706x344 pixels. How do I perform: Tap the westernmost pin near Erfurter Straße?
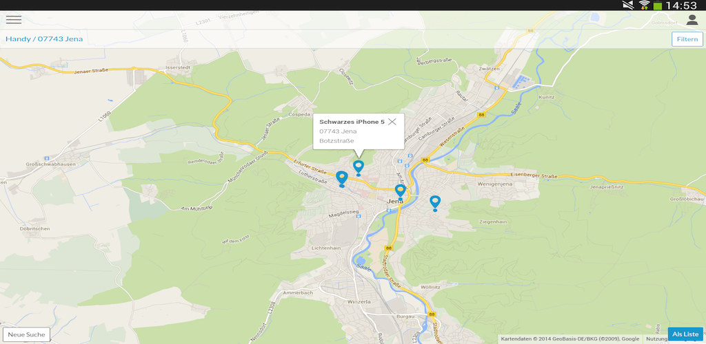[x=341, y=179]
